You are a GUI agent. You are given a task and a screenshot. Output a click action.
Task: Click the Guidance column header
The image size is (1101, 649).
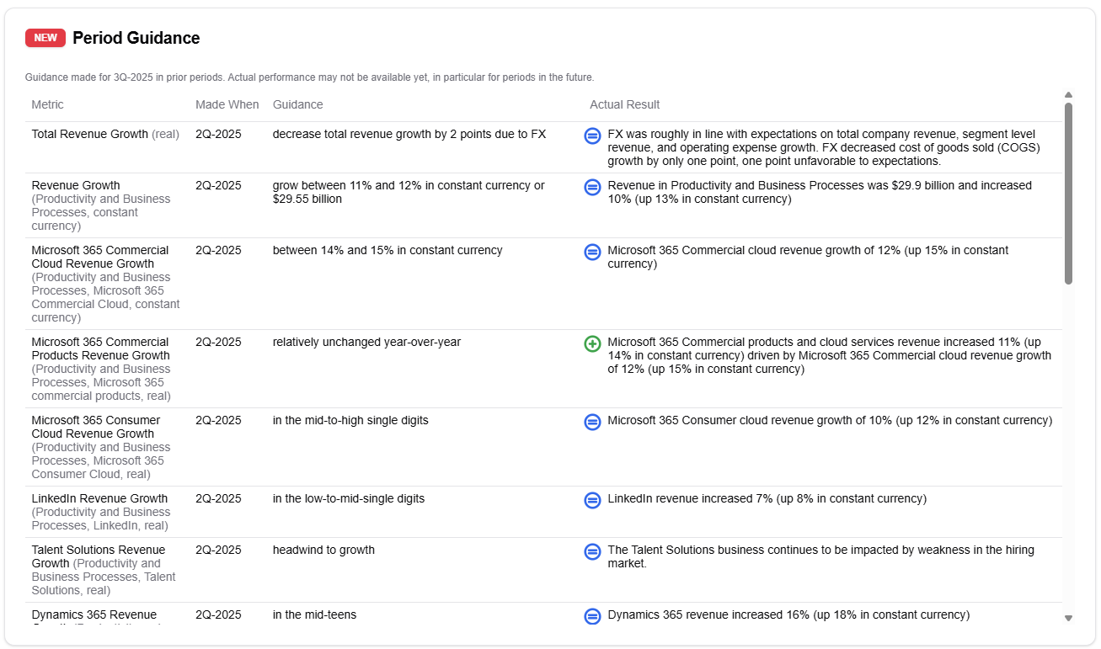click(x=297, y=104)
